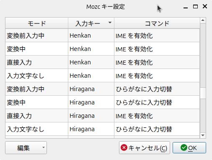Click IME を有効化 command in 直接入力 Hiragana row
The height and width of the screenshot is (160, 212).
click(x=157, y=116)
